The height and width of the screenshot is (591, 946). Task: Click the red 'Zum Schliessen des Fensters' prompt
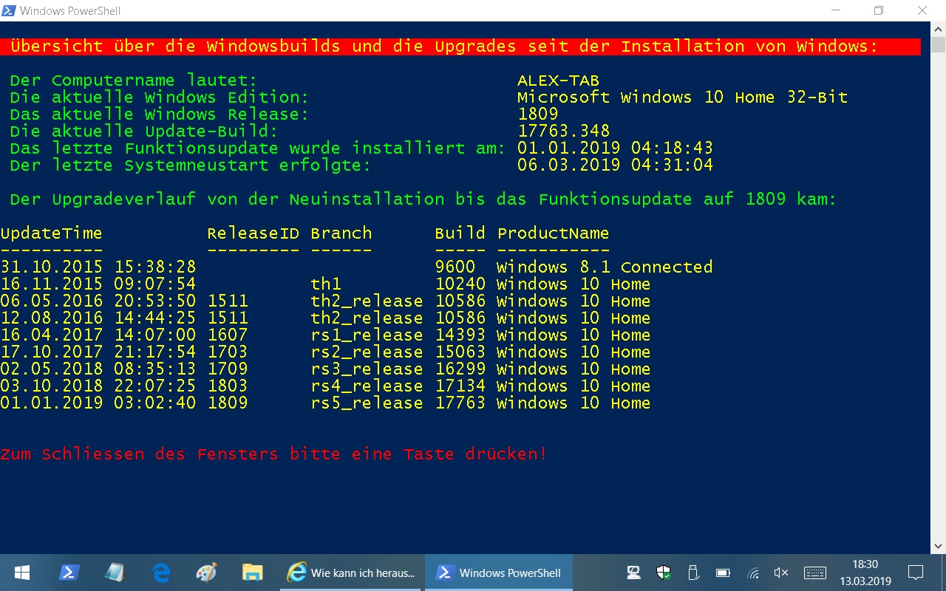273,454
